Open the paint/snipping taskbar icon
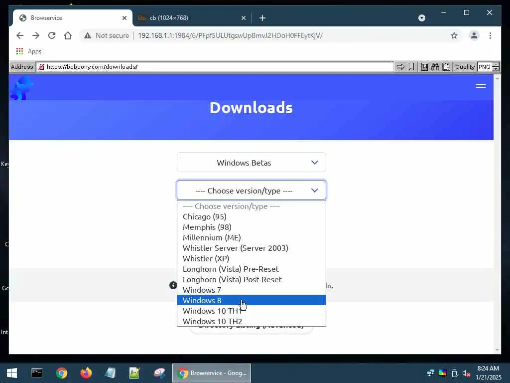This screenshot has width=510, height=383. [159, 373]
